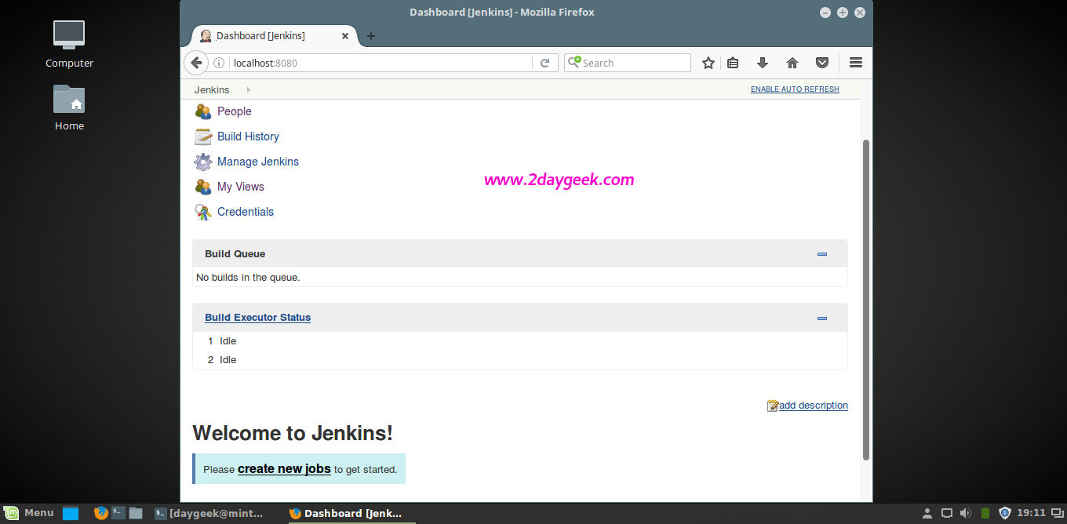
Task: Go to the Firefox home page icon
Action: coord(792,63)
